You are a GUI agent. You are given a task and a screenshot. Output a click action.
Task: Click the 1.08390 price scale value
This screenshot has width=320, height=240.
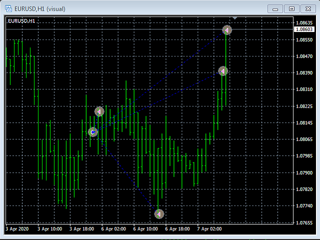click(304, 73)
